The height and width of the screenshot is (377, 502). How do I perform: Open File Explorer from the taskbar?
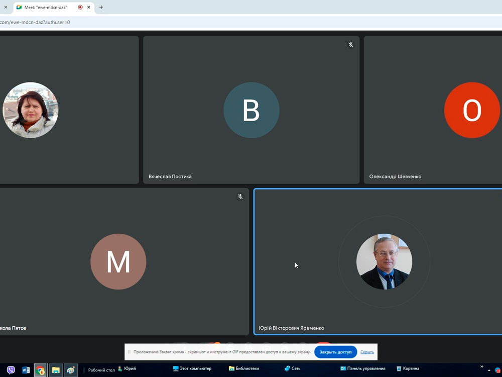[x=56, y=370]
